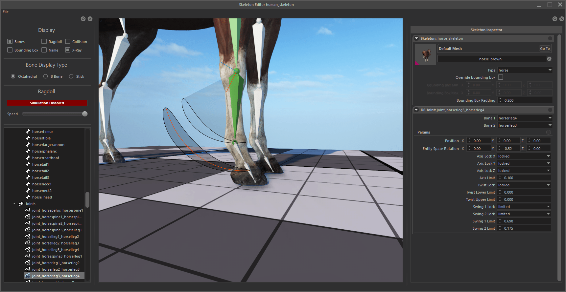Click the Simulation Disabled button
Image resolution: width=566 pixels, height=292 pixels.
tap(47, 103)
